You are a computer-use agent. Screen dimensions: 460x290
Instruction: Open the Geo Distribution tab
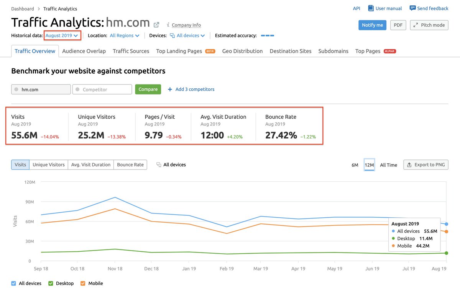(242, 51)
